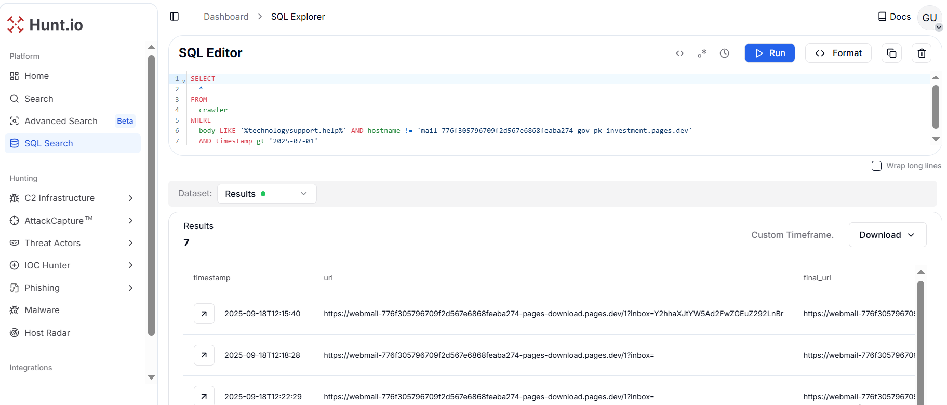947x405 pixels.
Task: Open first result row with arrow icon
Action: (x=204, y=314)
